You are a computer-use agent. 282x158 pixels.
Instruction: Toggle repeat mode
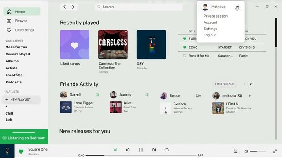click(x=167, y=150)
